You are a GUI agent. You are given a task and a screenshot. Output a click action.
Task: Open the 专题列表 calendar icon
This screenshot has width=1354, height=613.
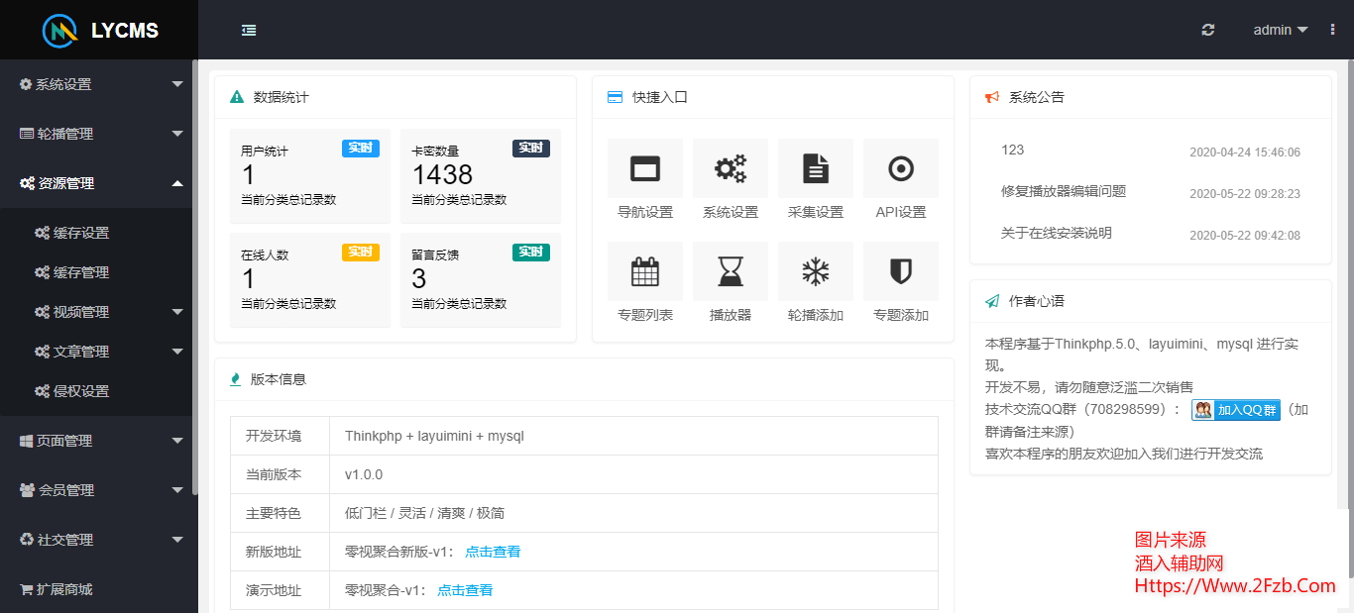point(645,272)
